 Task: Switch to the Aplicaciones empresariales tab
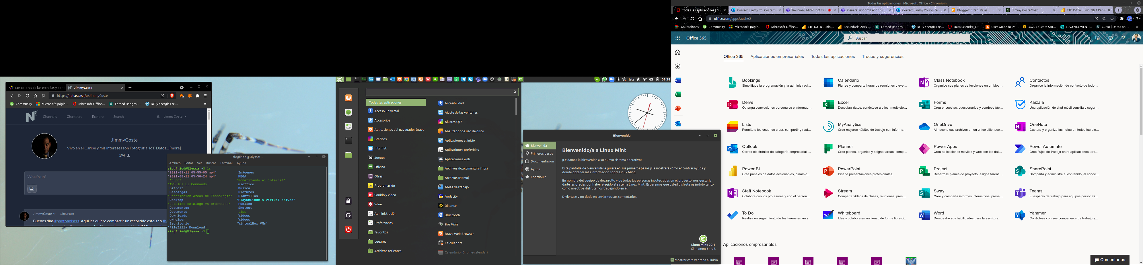coord(777,57)
